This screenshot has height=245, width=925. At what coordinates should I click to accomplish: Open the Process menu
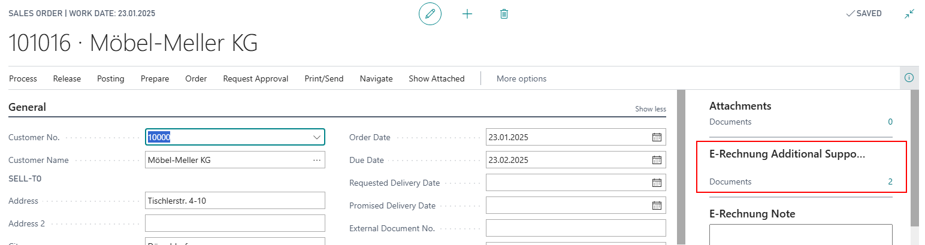[x=23, y=78]
